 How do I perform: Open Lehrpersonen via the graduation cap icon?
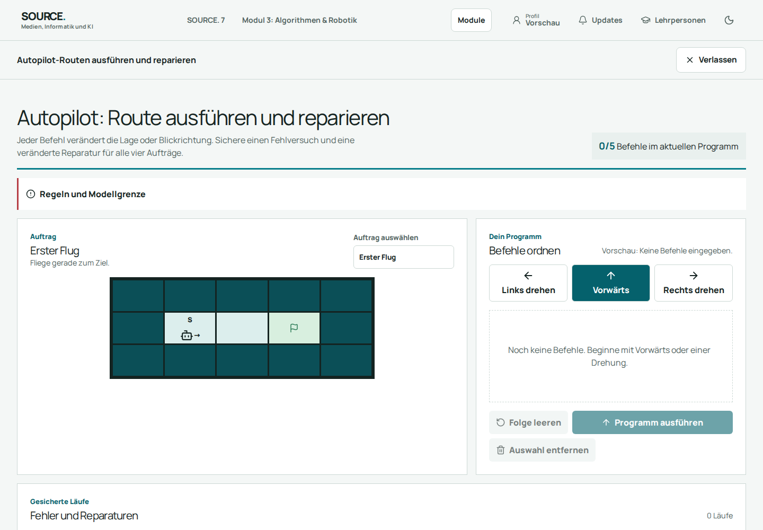(673, 20)
